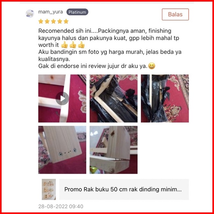Open the mam_yura username profile
Viewport: 214px width, 214px height.
pyautogui.click(x=50, y=12)
